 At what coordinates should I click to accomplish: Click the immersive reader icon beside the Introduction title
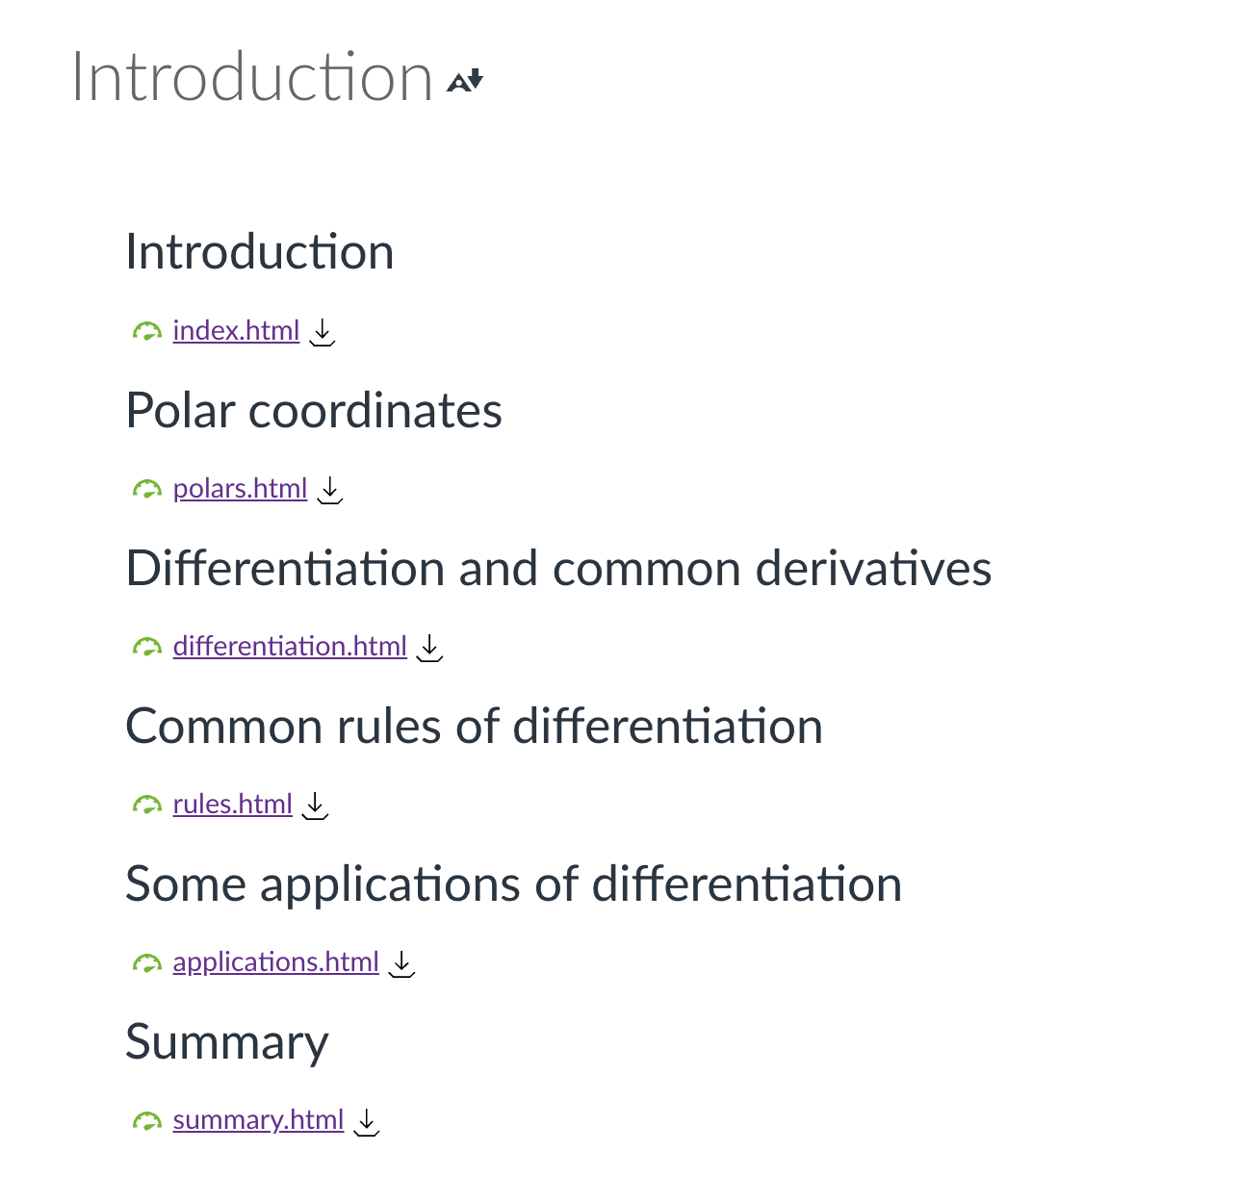465,81
